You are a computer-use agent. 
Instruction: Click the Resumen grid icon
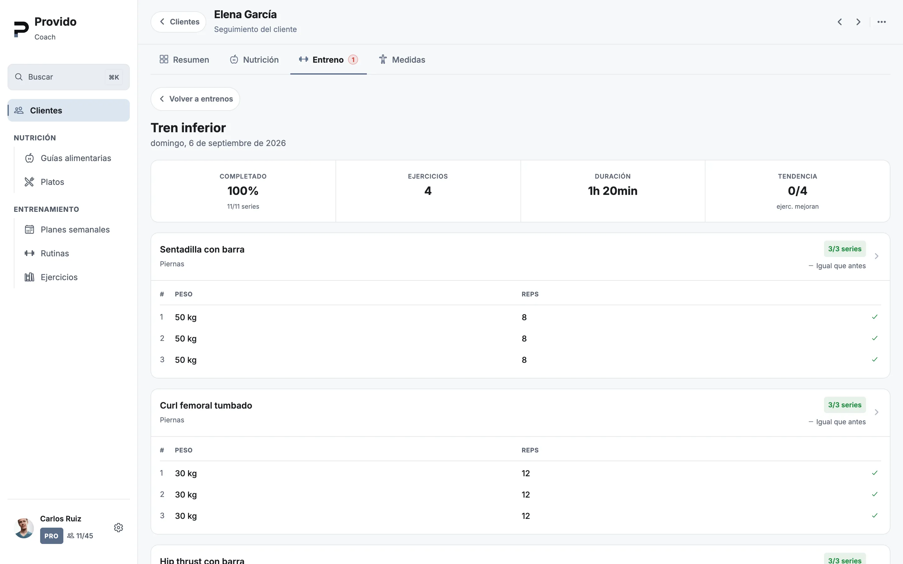(x=164, y=59)
